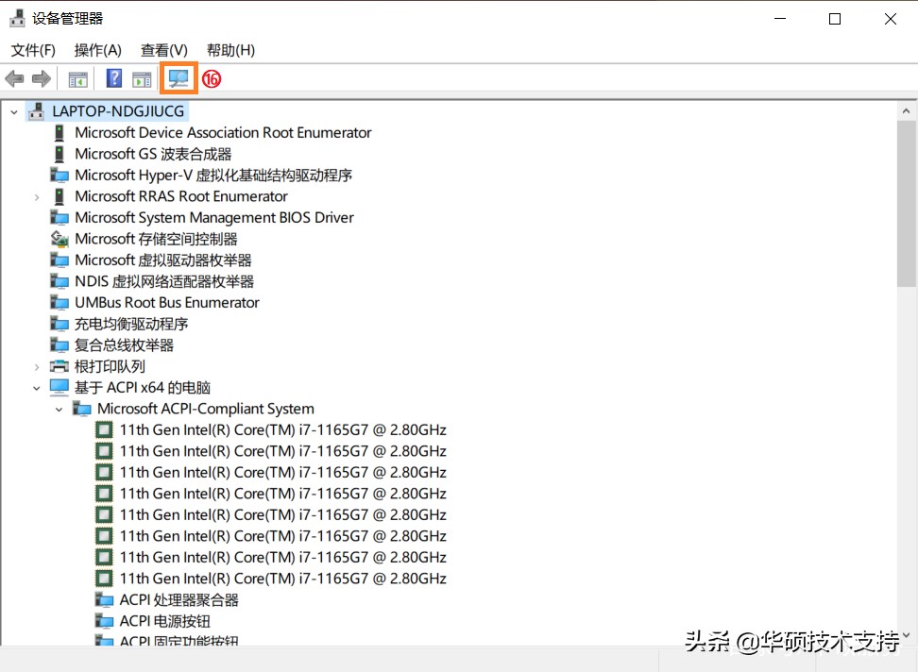918x672 pixels.
Task: Click icon beside Microsoft RRAS Root Enumerator
Action: 59,196
